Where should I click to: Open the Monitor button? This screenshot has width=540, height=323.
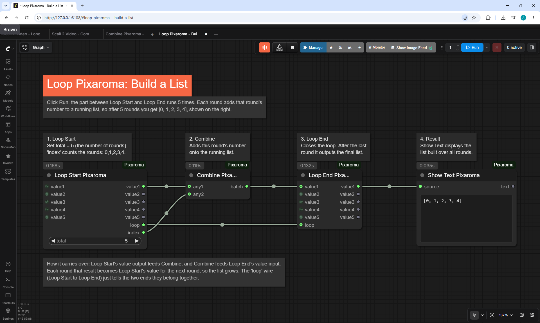click(377, 47)
